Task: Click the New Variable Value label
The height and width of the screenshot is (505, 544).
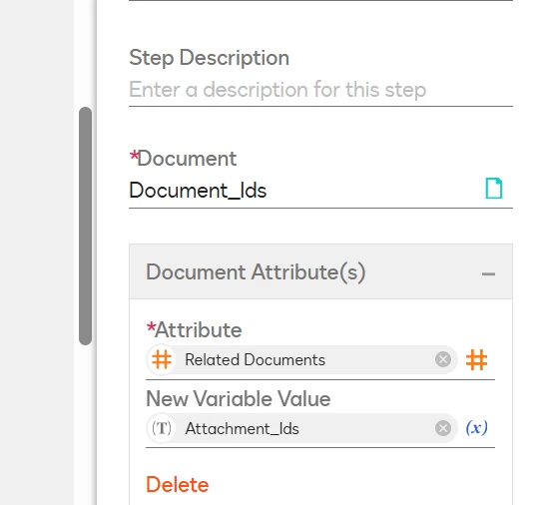Action: pyautogui.click(x=238, y=398)
